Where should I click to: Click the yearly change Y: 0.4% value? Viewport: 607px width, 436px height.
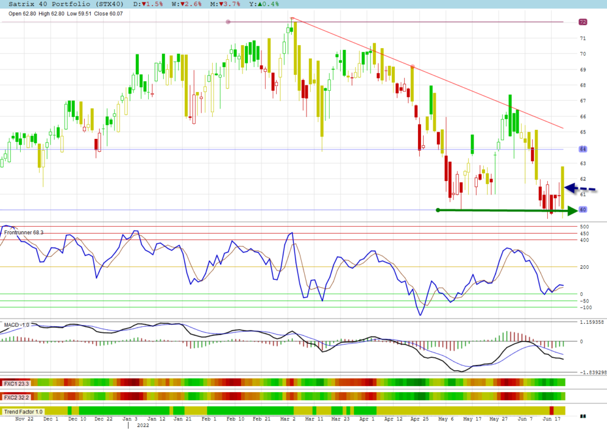pos(264,4)
